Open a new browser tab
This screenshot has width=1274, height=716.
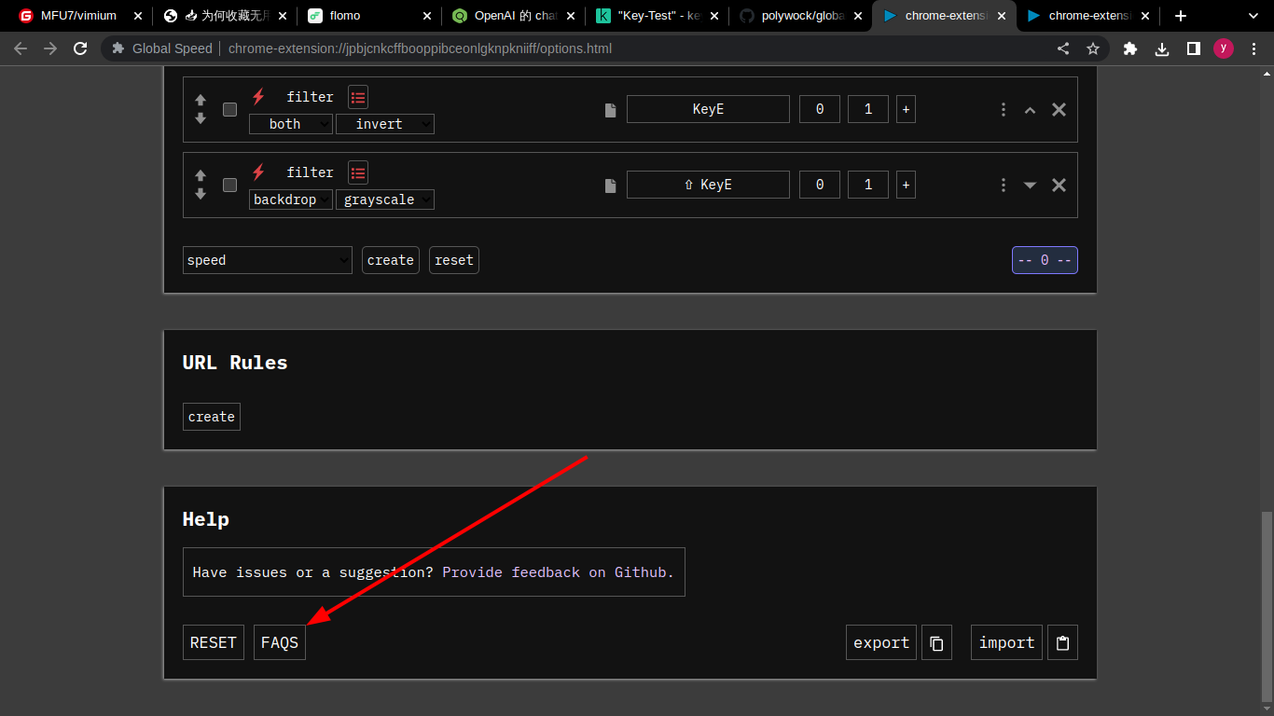(x=1181, y=16)
